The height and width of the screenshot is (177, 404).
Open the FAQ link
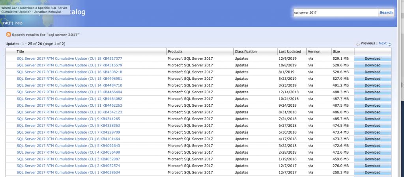(x=7, y=23)
